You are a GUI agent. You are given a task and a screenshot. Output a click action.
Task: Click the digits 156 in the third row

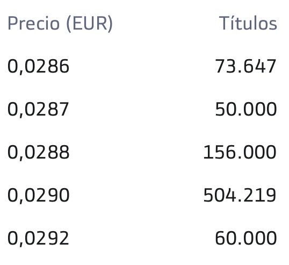(220, 152)
